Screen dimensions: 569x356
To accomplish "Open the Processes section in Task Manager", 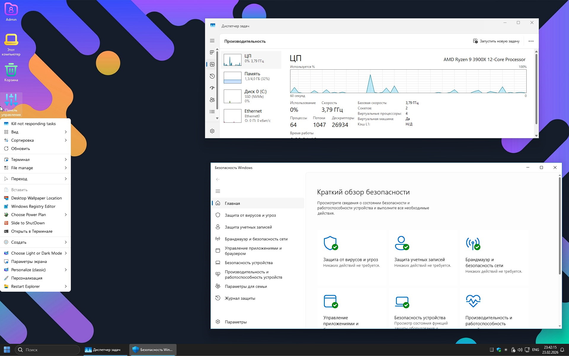I will 212,52.
